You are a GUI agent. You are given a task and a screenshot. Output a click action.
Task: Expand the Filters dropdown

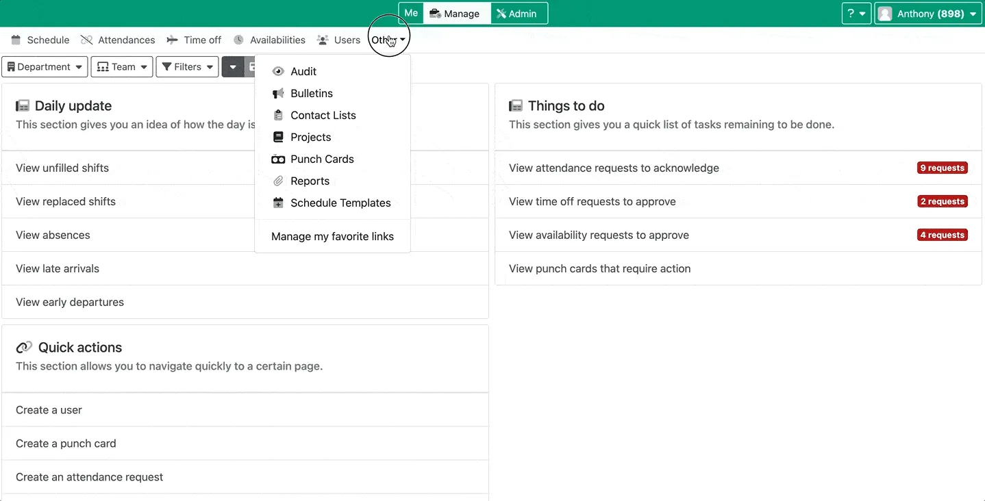point(187,66)
